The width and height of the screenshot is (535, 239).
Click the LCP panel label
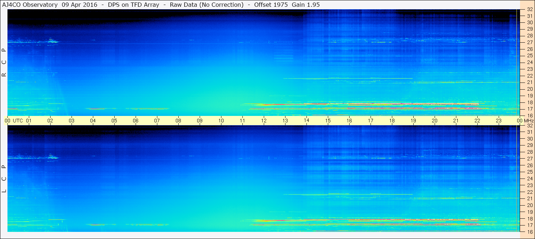4,179
